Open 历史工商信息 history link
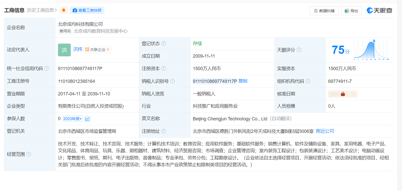402x191 pixels. tap(42, 10)
